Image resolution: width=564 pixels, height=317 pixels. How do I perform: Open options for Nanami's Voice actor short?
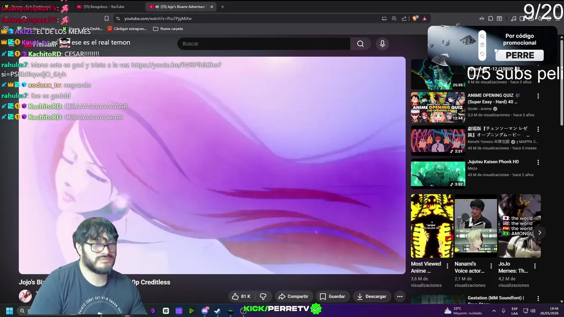click(491, 266)
